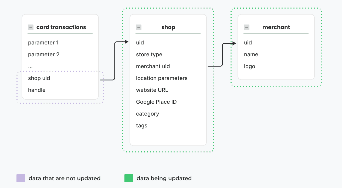Click the purple 'not updated' legend swatch
This screenshot has width=342, height=188.
[21, 178]
